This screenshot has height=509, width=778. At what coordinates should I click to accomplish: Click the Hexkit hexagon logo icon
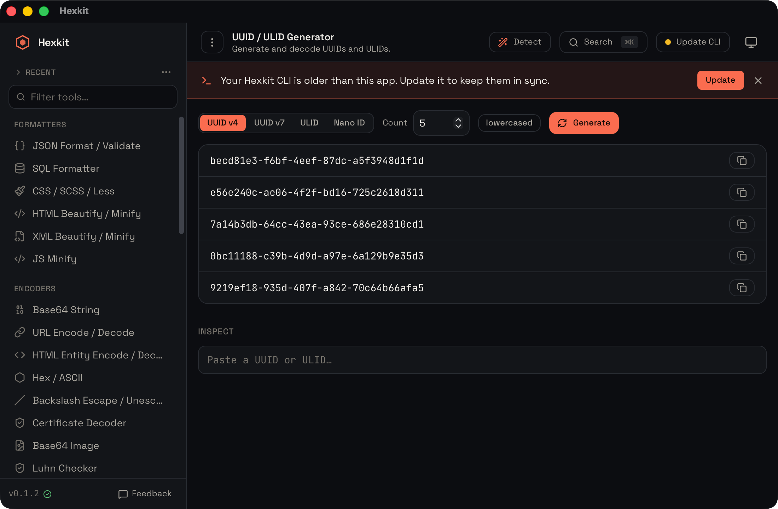click(23, 42)
